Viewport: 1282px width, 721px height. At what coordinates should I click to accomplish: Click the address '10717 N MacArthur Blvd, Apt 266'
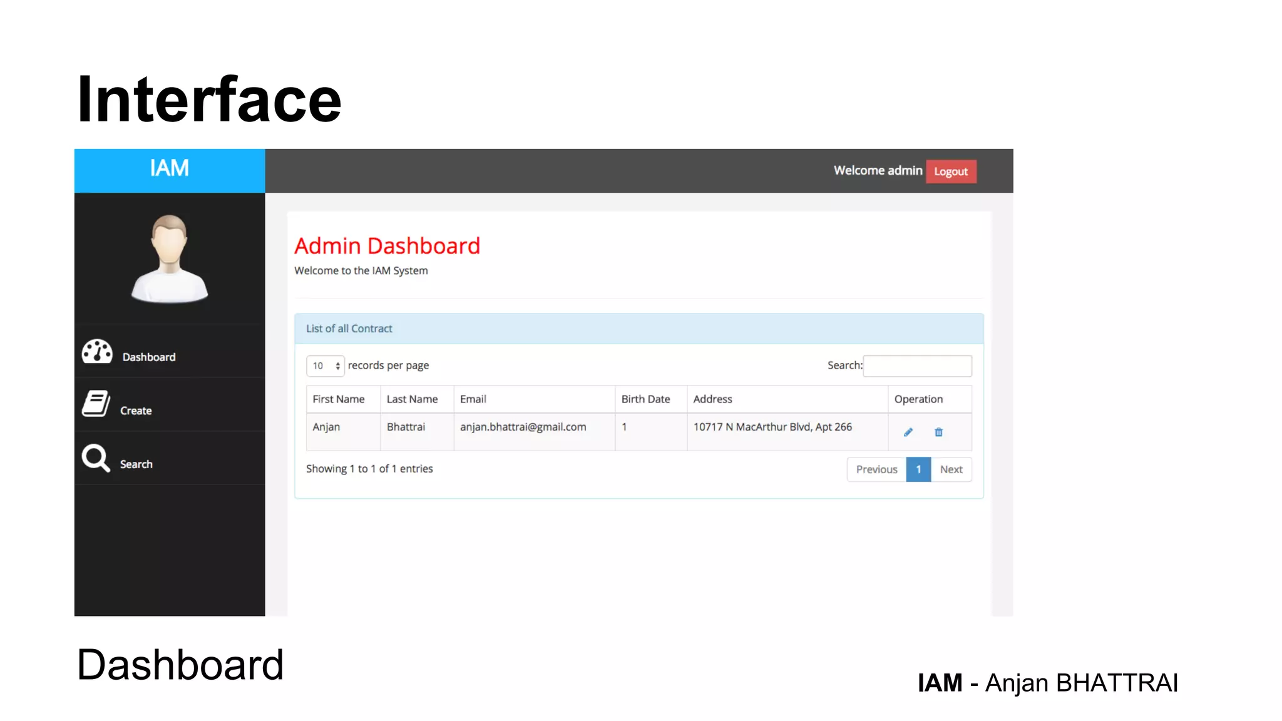(x=772, y=427)
